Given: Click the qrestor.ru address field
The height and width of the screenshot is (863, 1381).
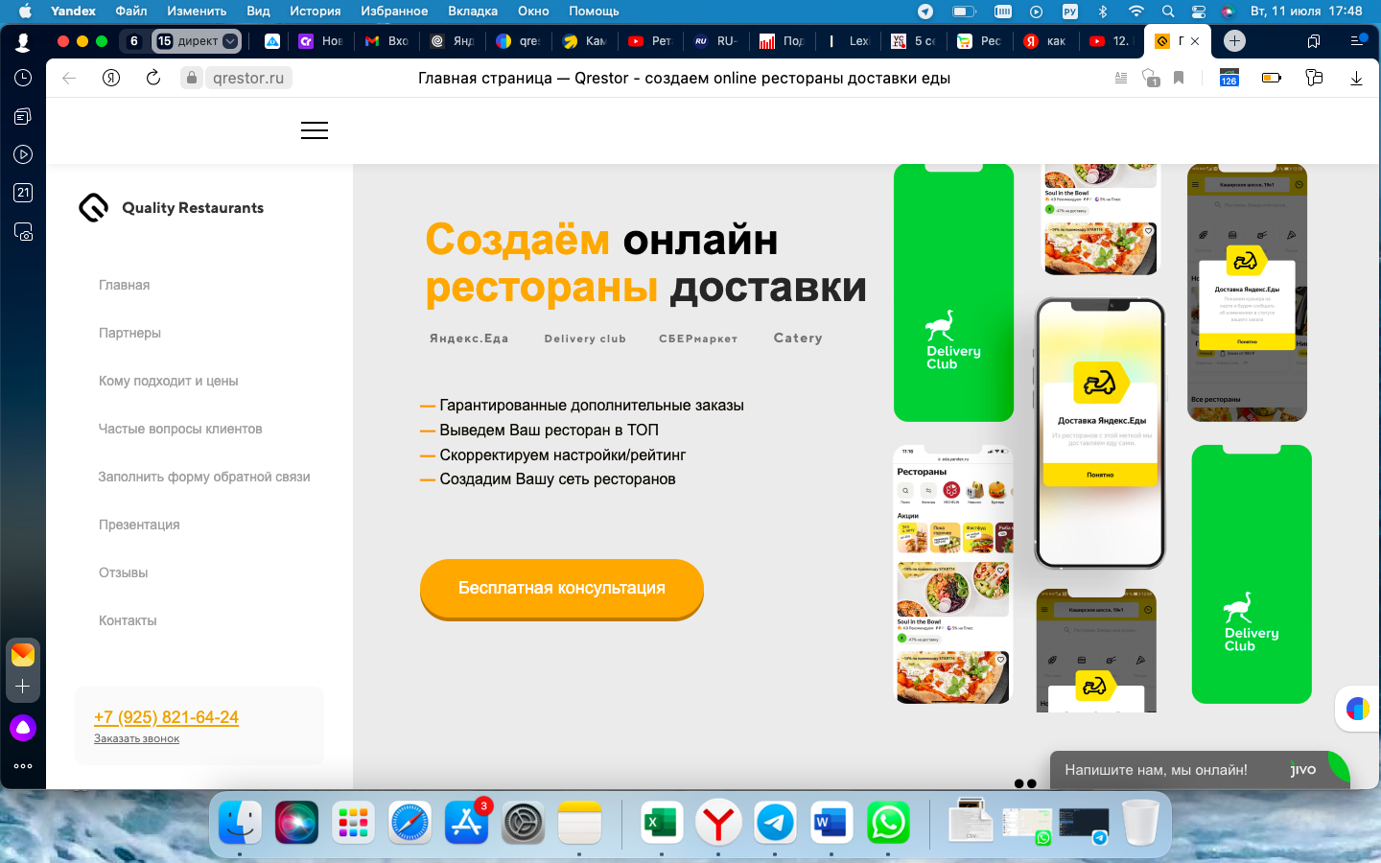Looking at the screenshot, I should coord(248,78).
